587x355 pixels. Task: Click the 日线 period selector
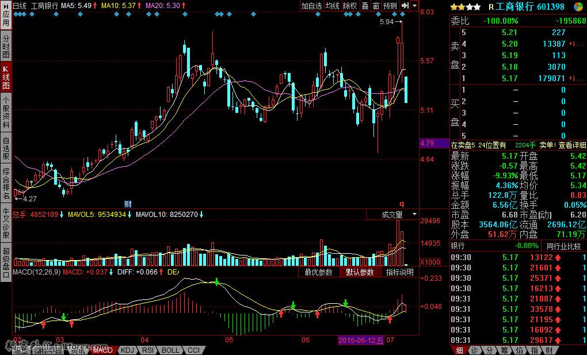tap(20, 6)
